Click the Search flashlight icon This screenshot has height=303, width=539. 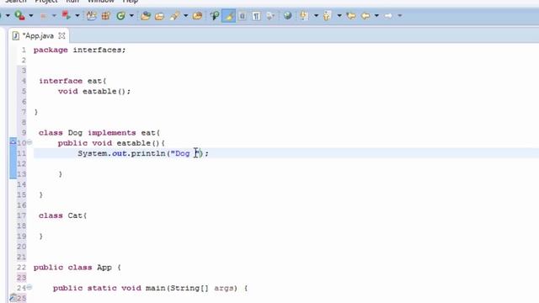174,15
